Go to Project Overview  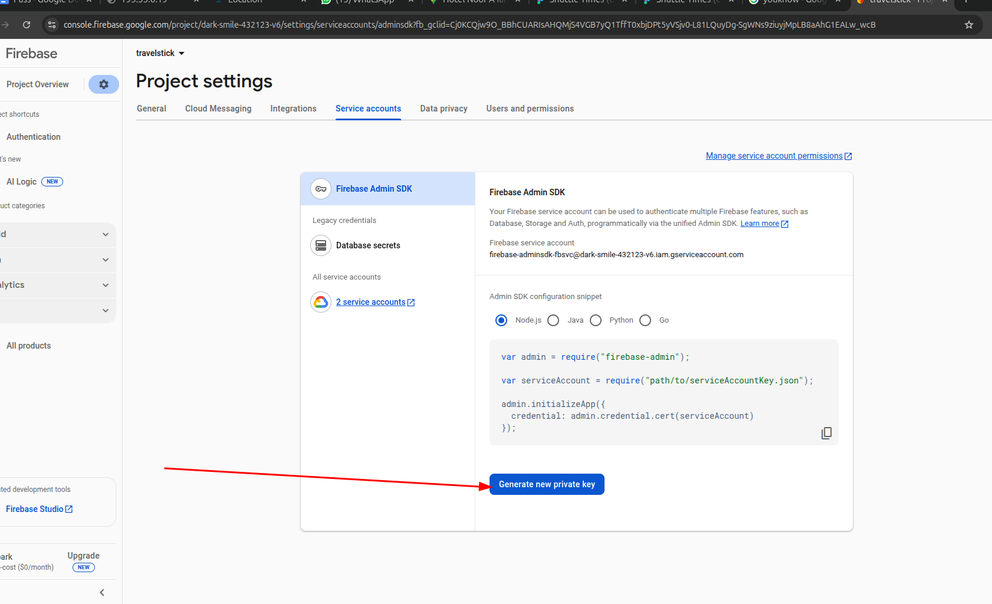pos(38,84)
